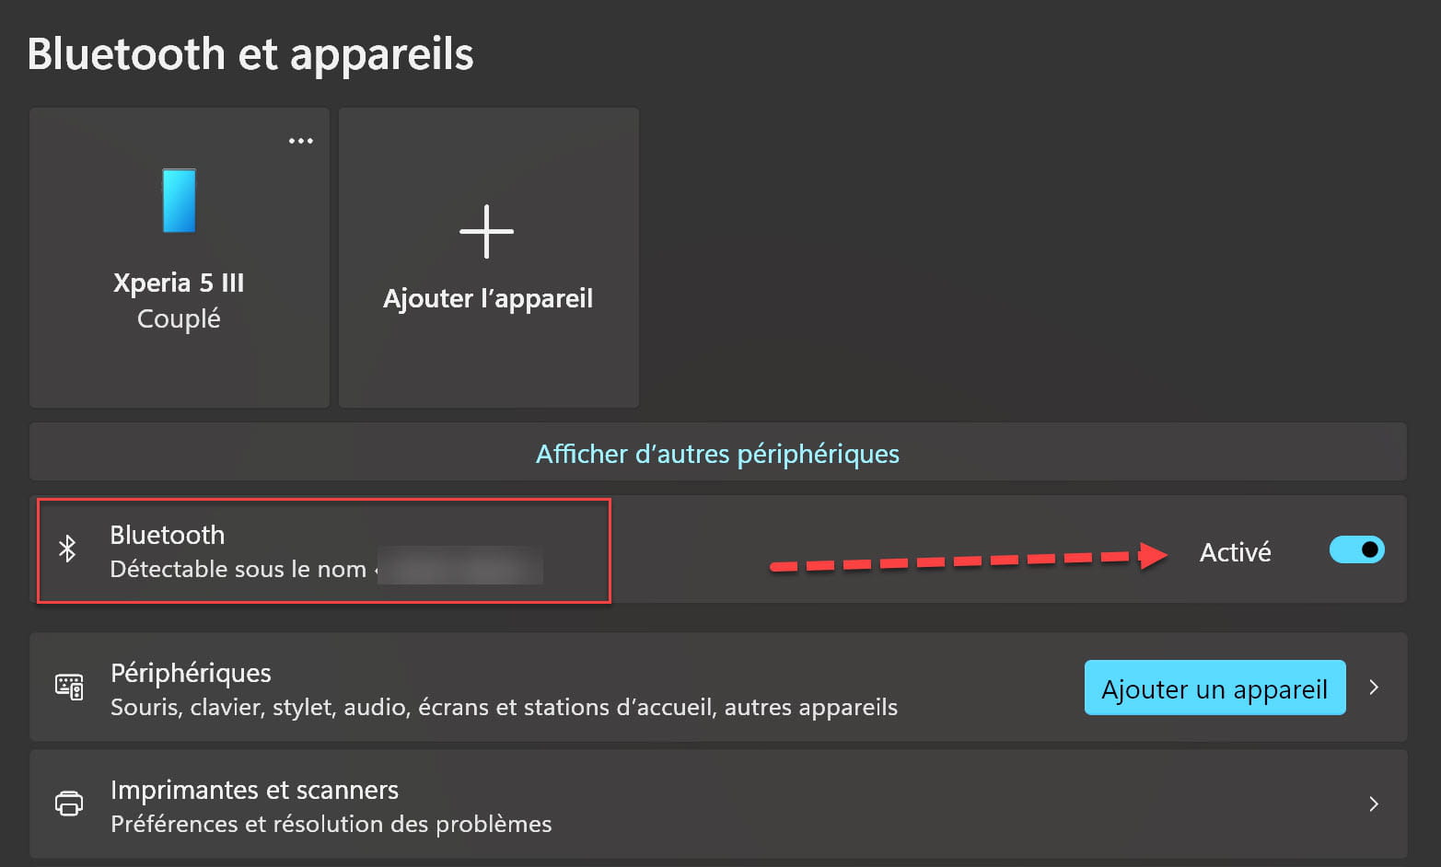Open the Périphériques settings row
The image size is (1441, 867).
click(x=718, y=688)
